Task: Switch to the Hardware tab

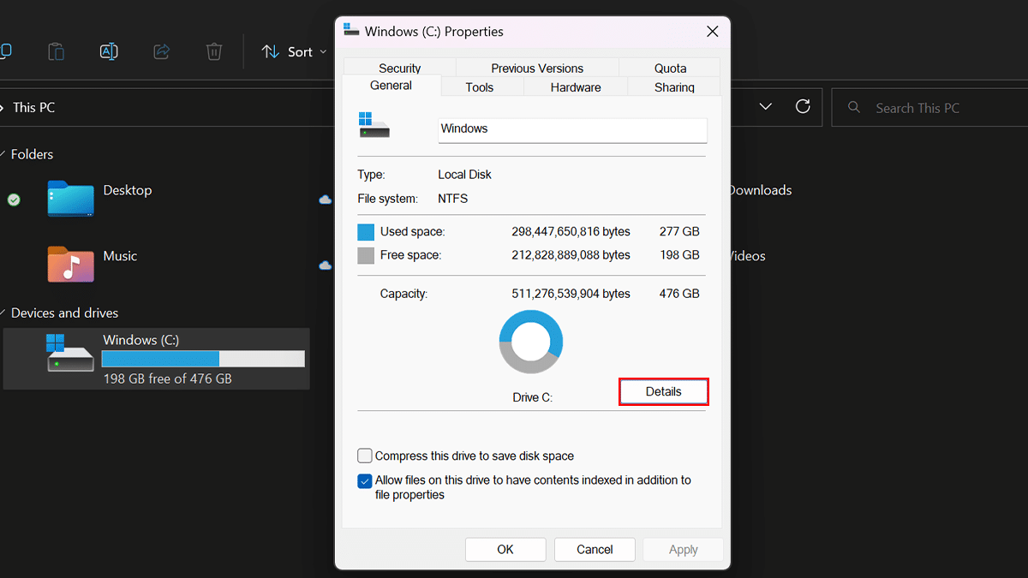Action: [576, 87]
